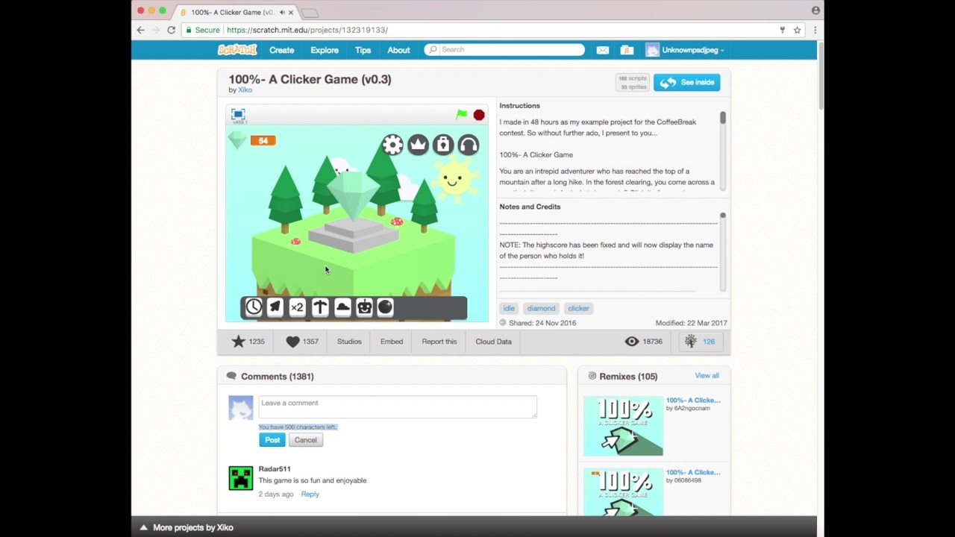Select the bomb upgrade in shop bar

click(385, 307)
